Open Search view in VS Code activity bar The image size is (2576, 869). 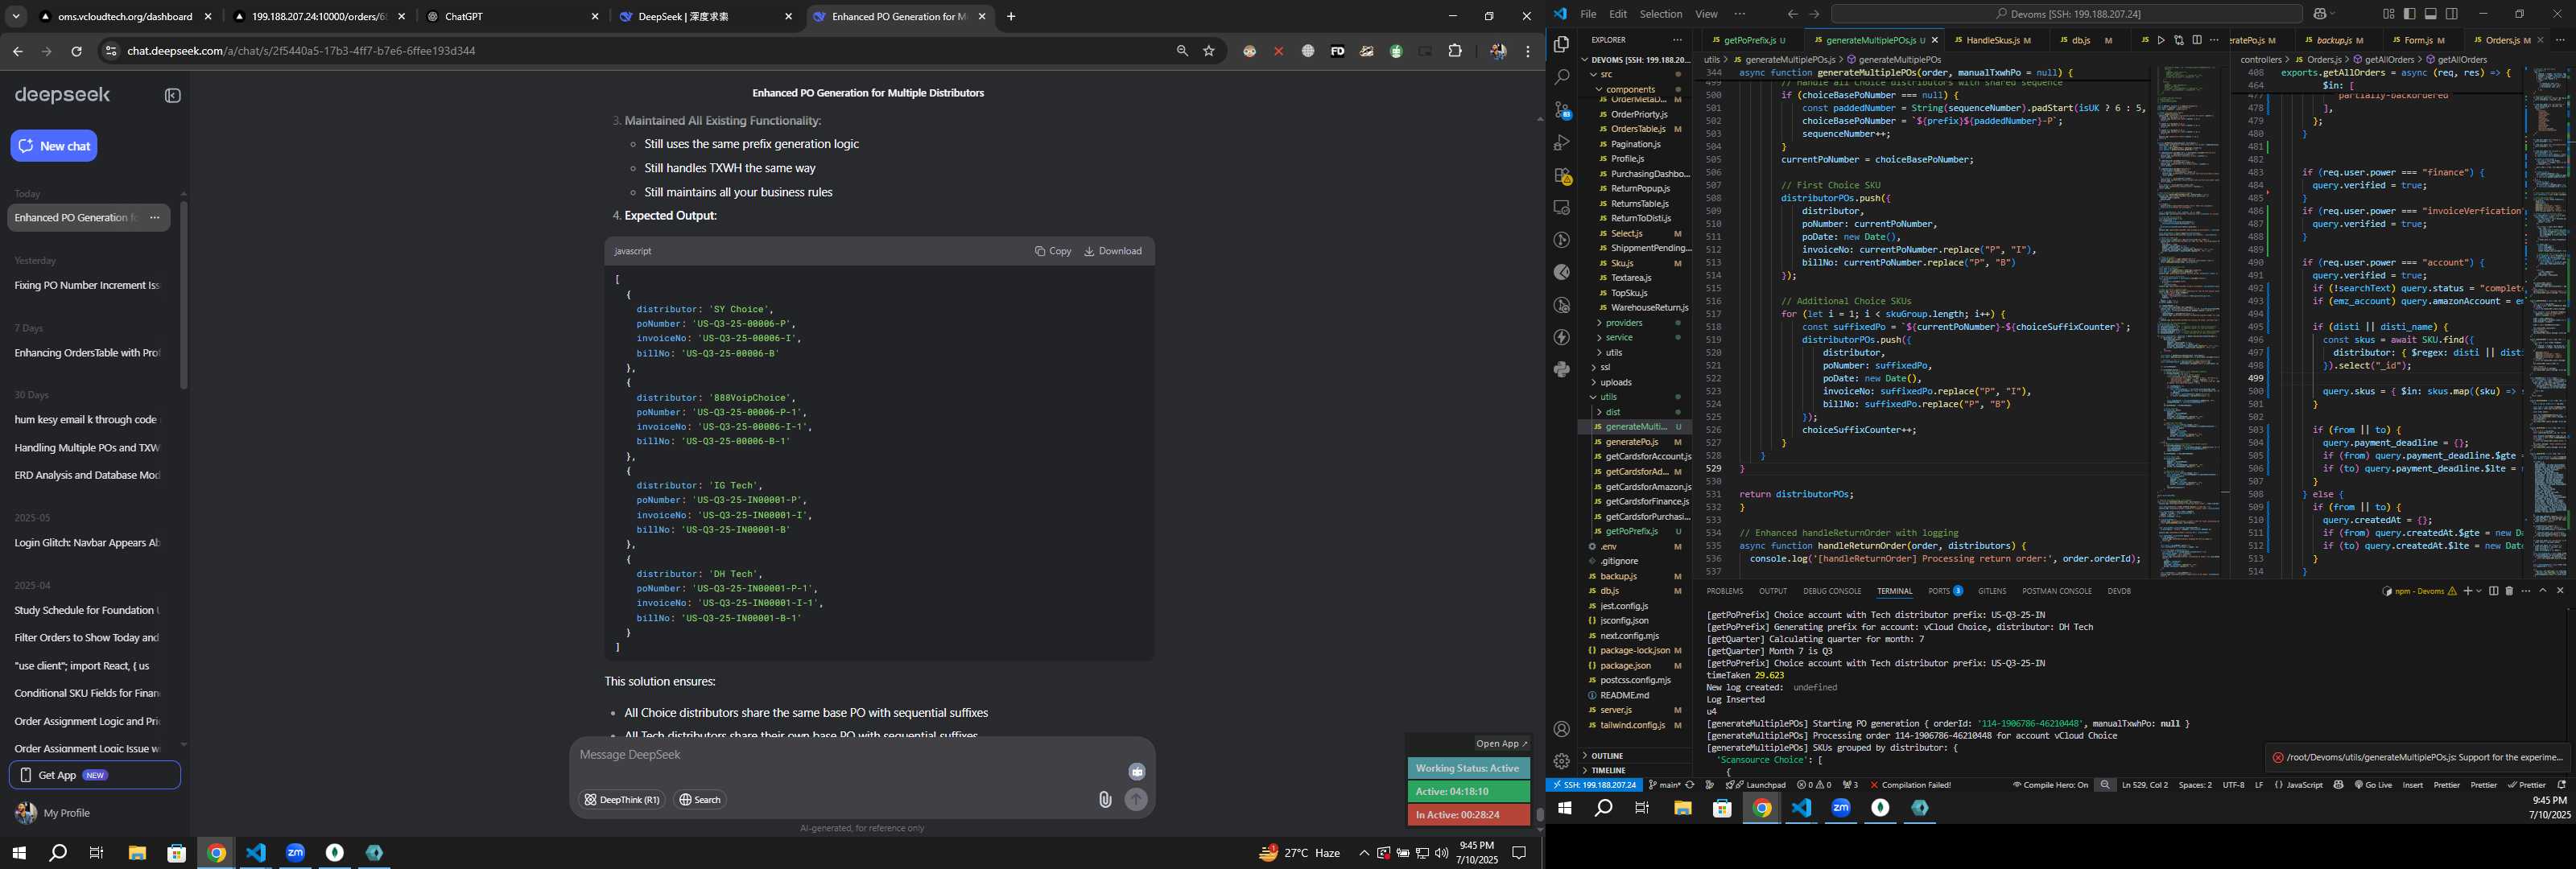pyautogui.click(x=1561, y=77)
